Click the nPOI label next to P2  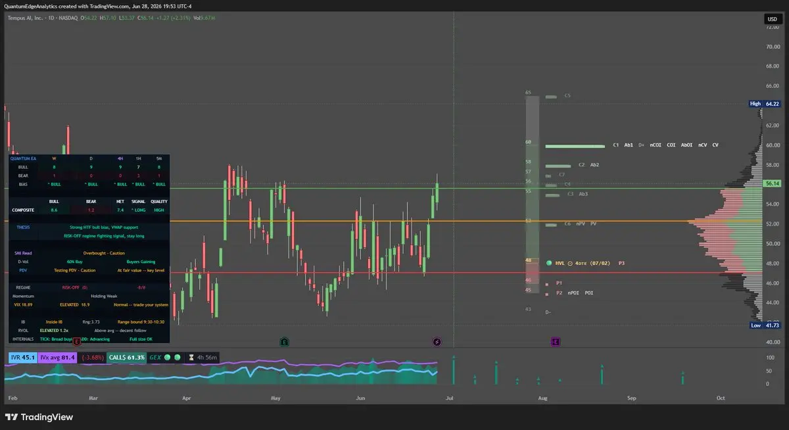(574, 293)
